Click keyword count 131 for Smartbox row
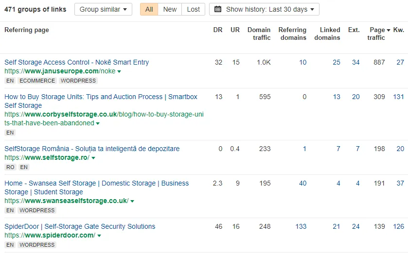 click(398, 97)
